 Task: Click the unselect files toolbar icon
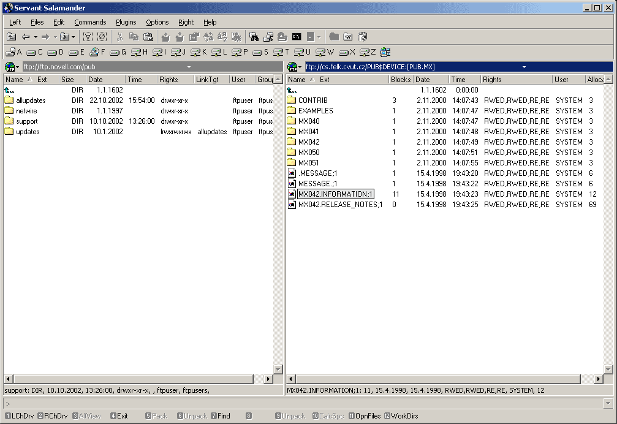[x=102, y=37]
